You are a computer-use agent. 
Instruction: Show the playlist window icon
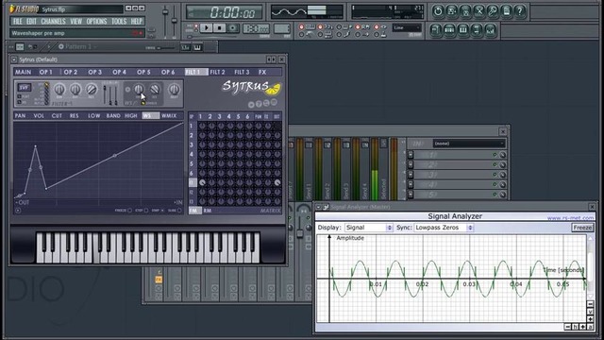436,30
